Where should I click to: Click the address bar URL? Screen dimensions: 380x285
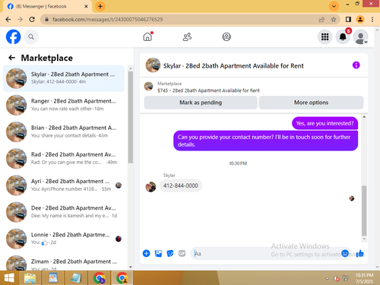(108, 20)
